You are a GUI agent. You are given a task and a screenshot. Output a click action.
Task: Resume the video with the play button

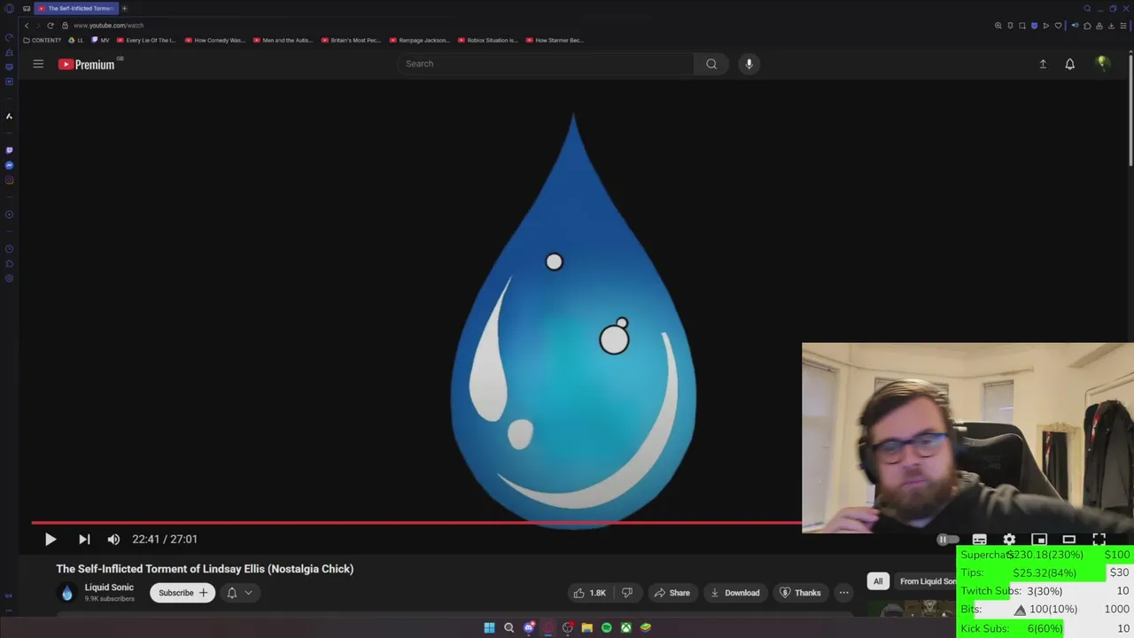coord(50,539)
